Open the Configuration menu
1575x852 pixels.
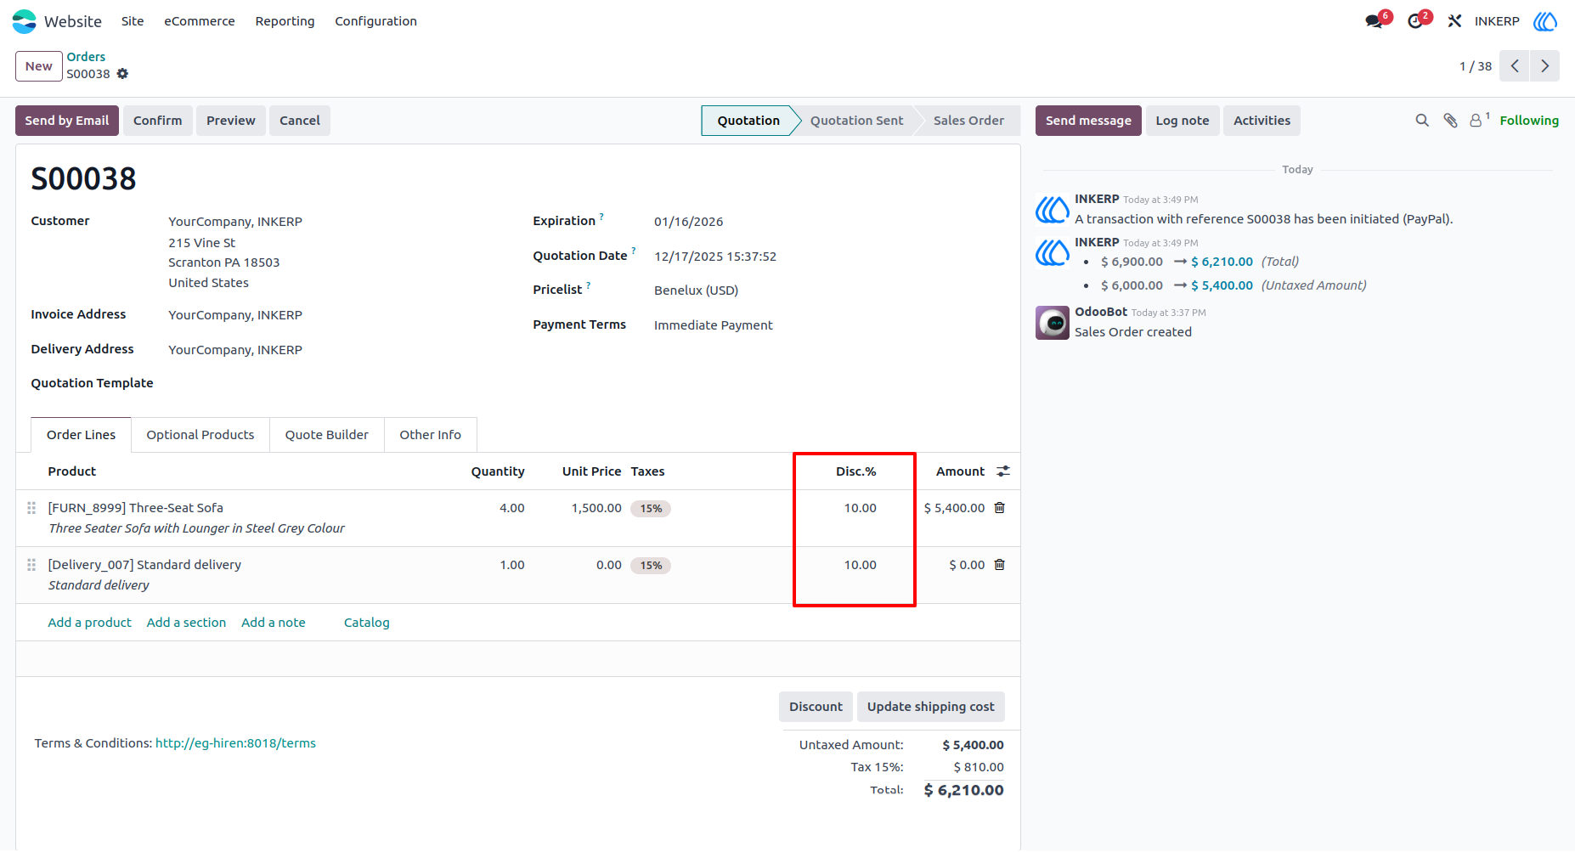[375, 21]
